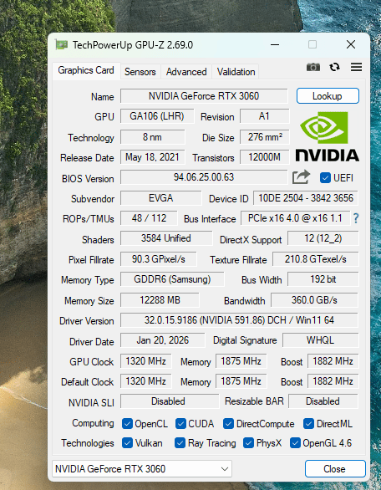Click the Memory Type GDDR6 (Samsung) value
The image size is (381, 490).
tap(172, 279)
